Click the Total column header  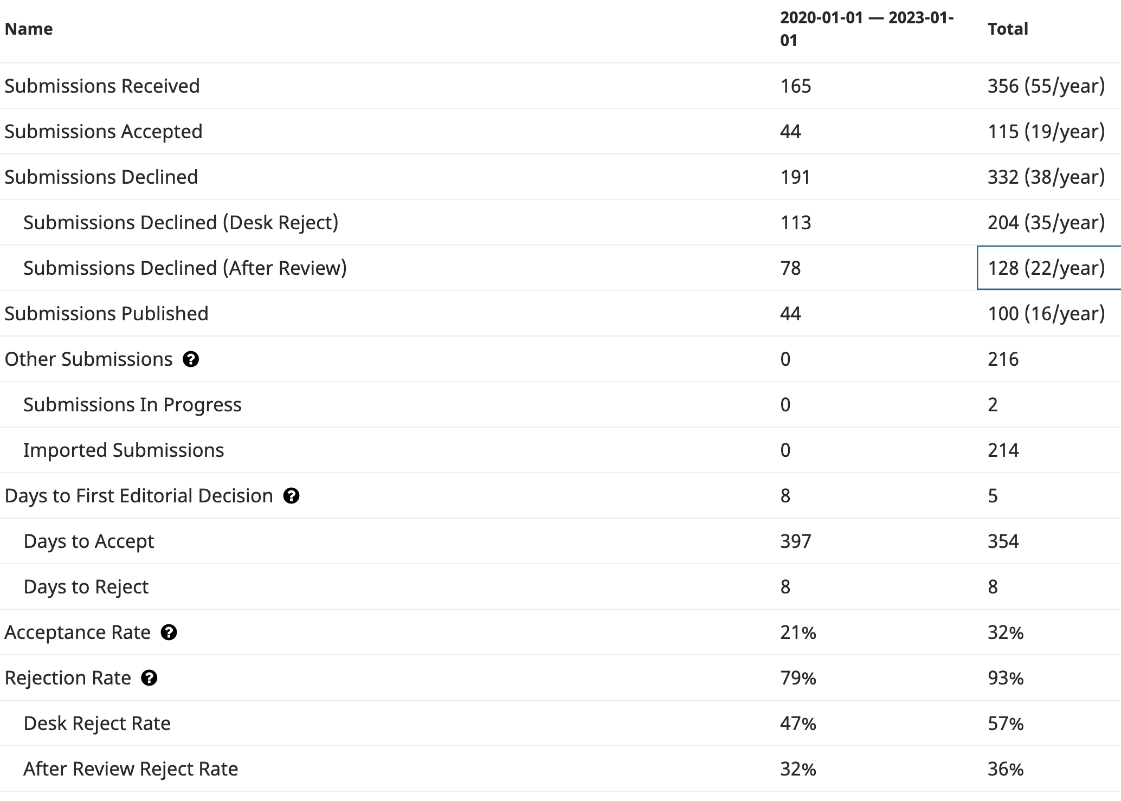click(x=1007, y=29)
